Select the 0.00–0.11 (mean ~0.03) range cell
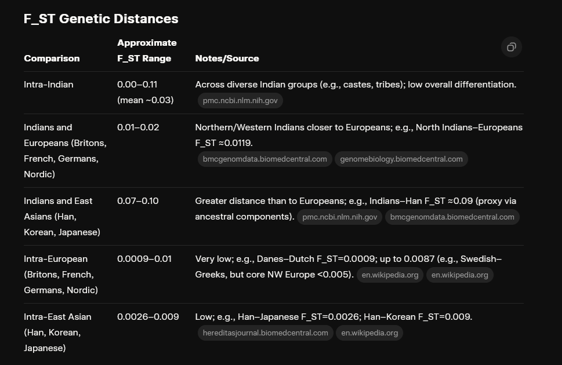Viewport: 562px width, 365px height. (145, 93)
